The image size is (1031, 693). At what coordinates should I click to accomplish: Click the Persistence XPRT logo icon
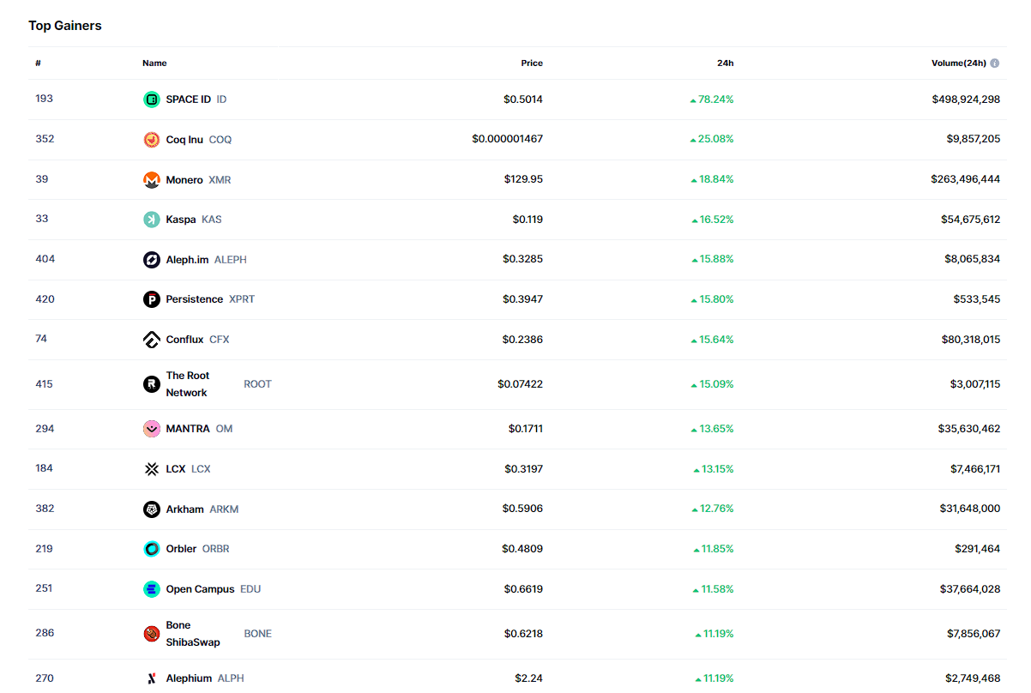tap(152, 299)
